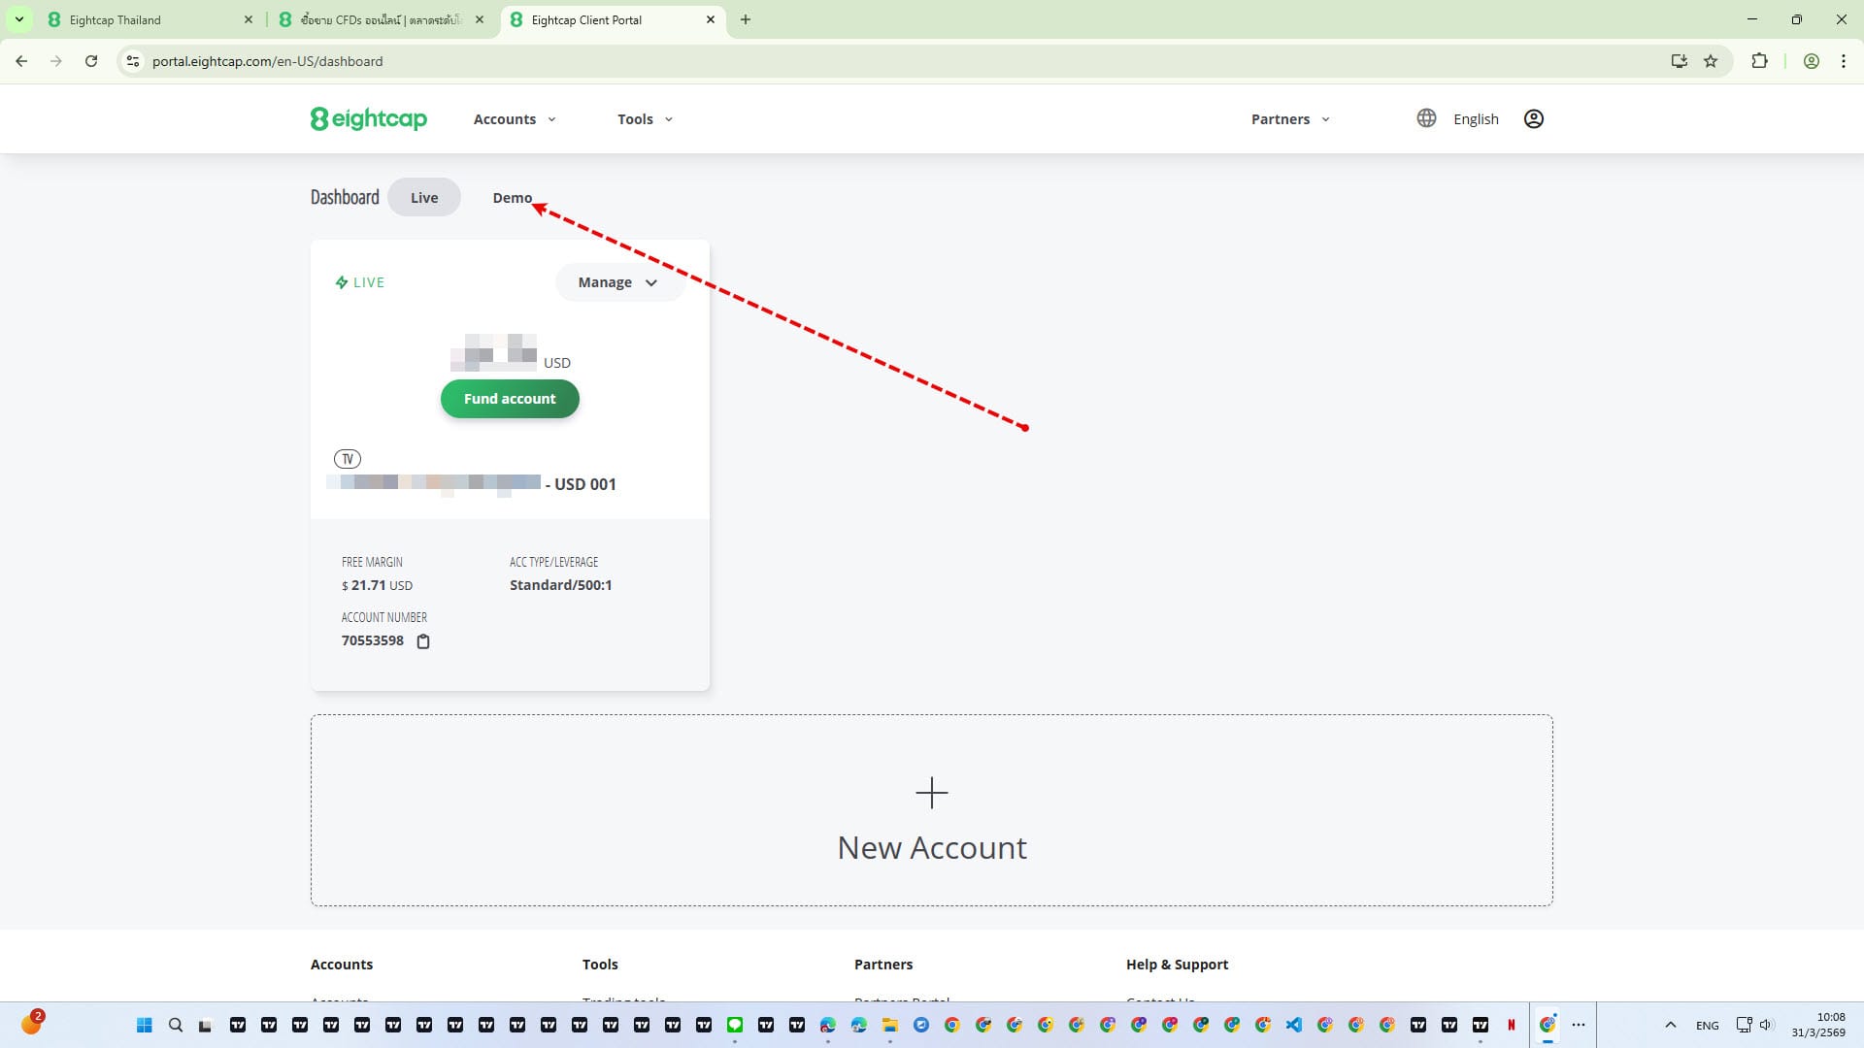Open Windows Start menu
The height and width of the screenshot is (1048, 1864).
[x=145, y=1025]
